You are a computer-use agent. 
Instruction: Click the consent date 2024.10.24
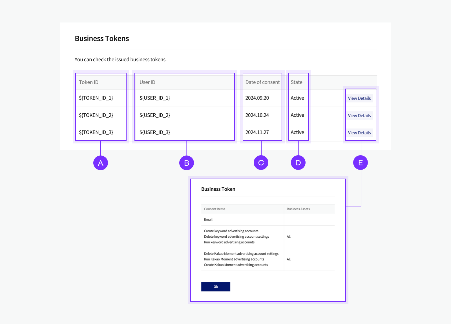click(x=257, y=115)
